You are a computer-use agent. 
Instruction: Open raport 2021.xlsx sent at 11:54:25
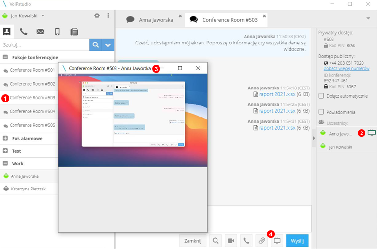pos(277,111)
